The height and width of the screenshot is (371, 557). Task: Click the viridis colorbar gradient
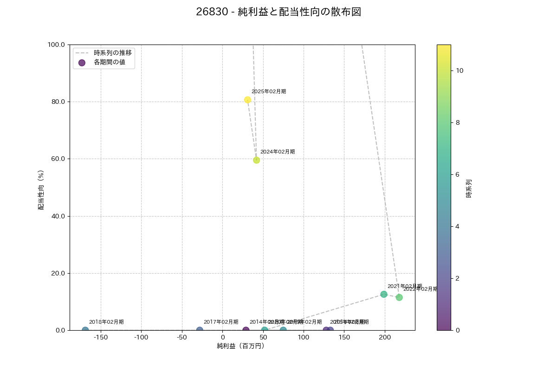pos(444,187)
